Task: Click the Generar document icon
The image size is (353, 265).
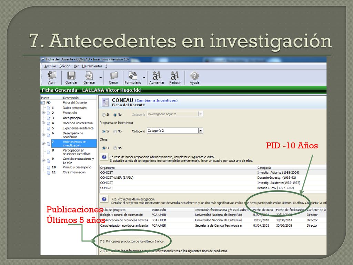Action: click(x=89, y=76)
